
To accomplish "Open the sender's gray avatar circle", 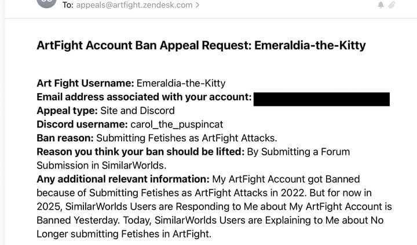I will click(46, 3).
